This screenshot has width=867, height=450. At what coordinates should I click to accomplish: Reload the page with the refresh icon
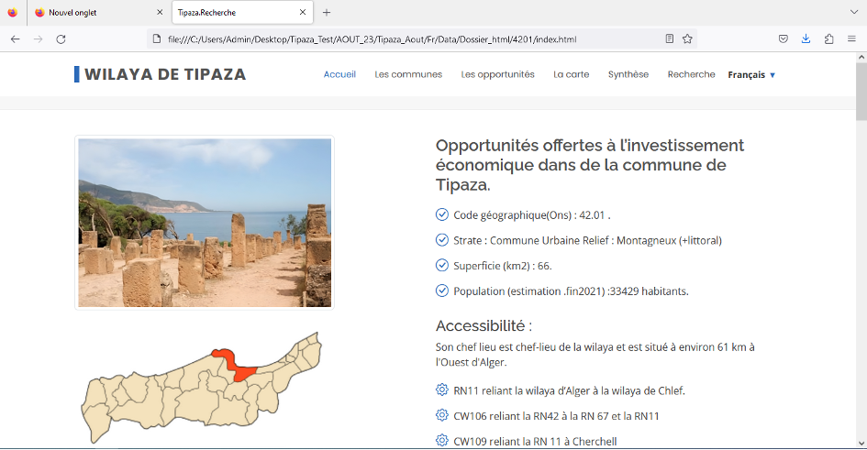pyautogui.click(x=61, y=39)
